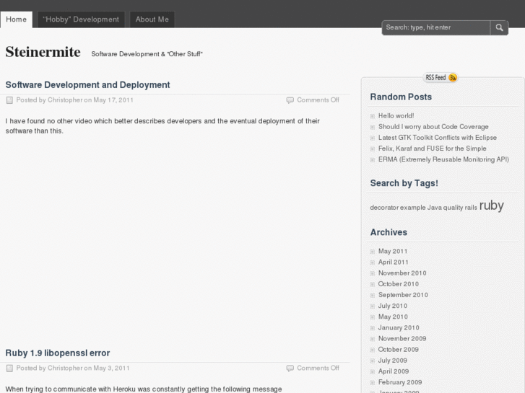Open the Steinermite site title link

43,52
